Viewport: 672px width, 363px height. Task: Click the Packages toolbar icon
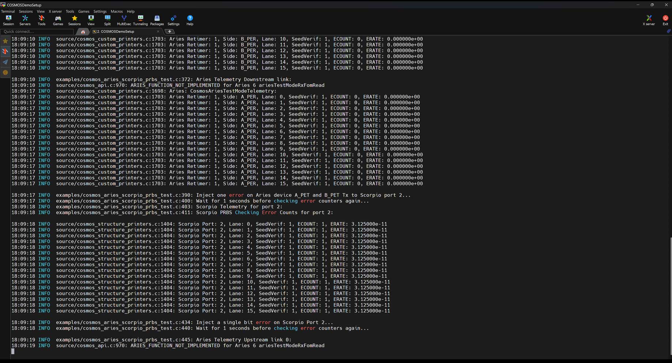tap(157, 20)
